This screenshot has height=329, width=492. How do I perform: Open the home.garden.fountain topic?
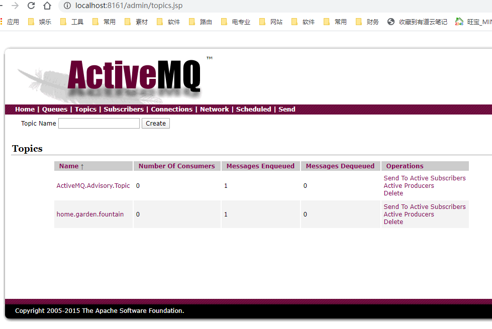[x=90, y=214]
